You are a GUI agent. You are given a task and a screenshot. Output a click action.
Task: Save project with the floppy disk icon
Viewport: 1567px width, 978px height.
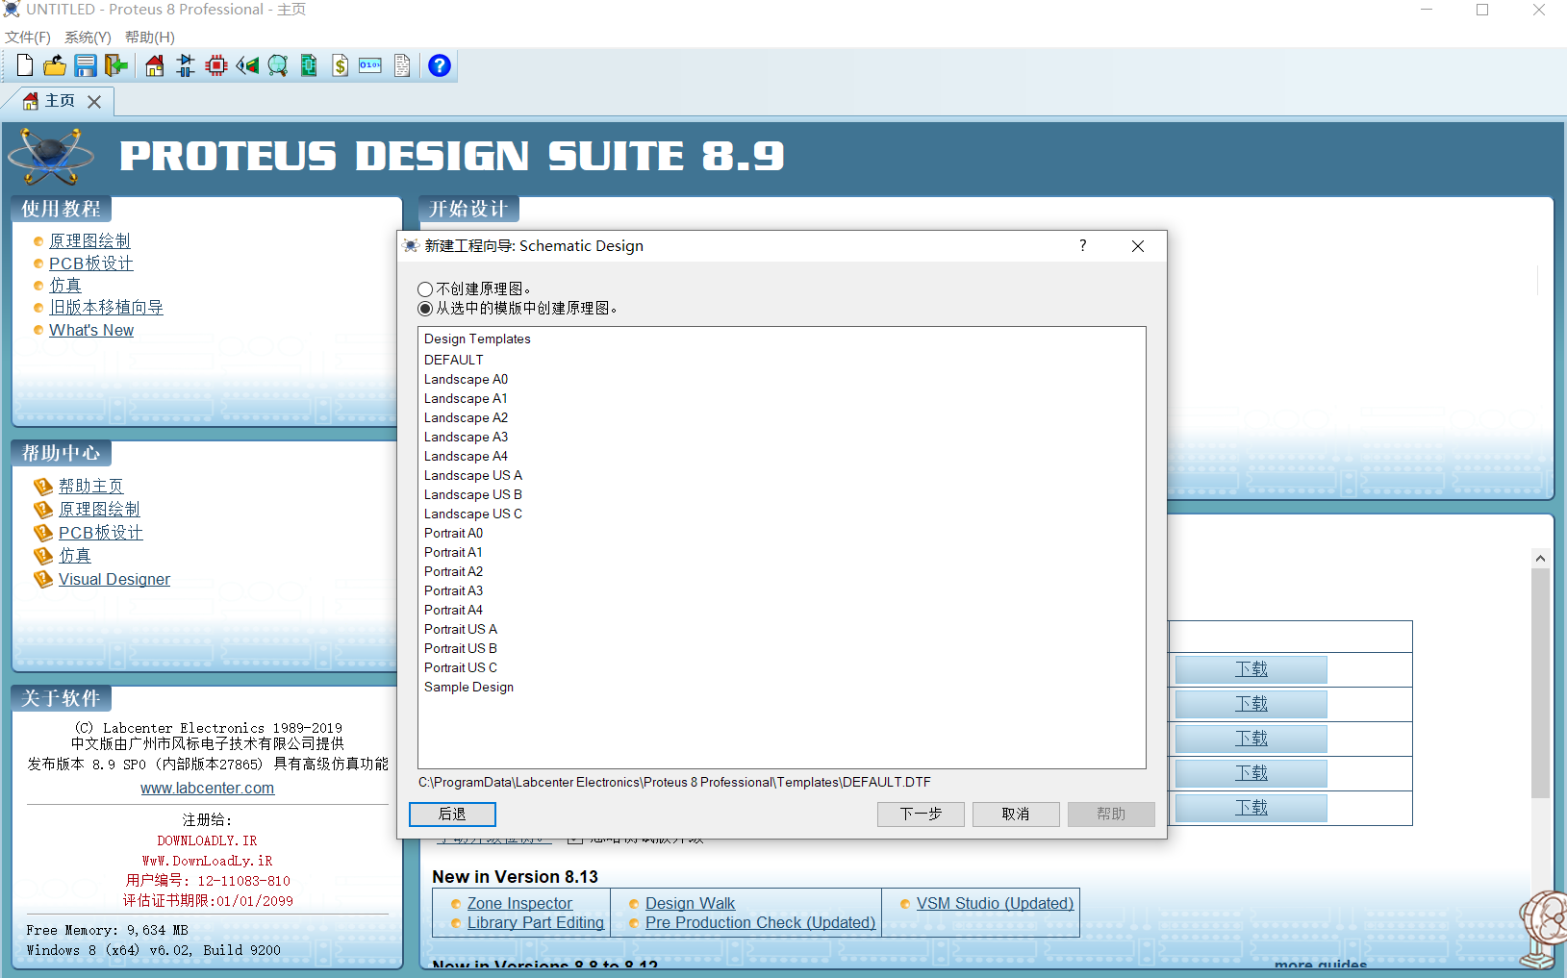86,65
